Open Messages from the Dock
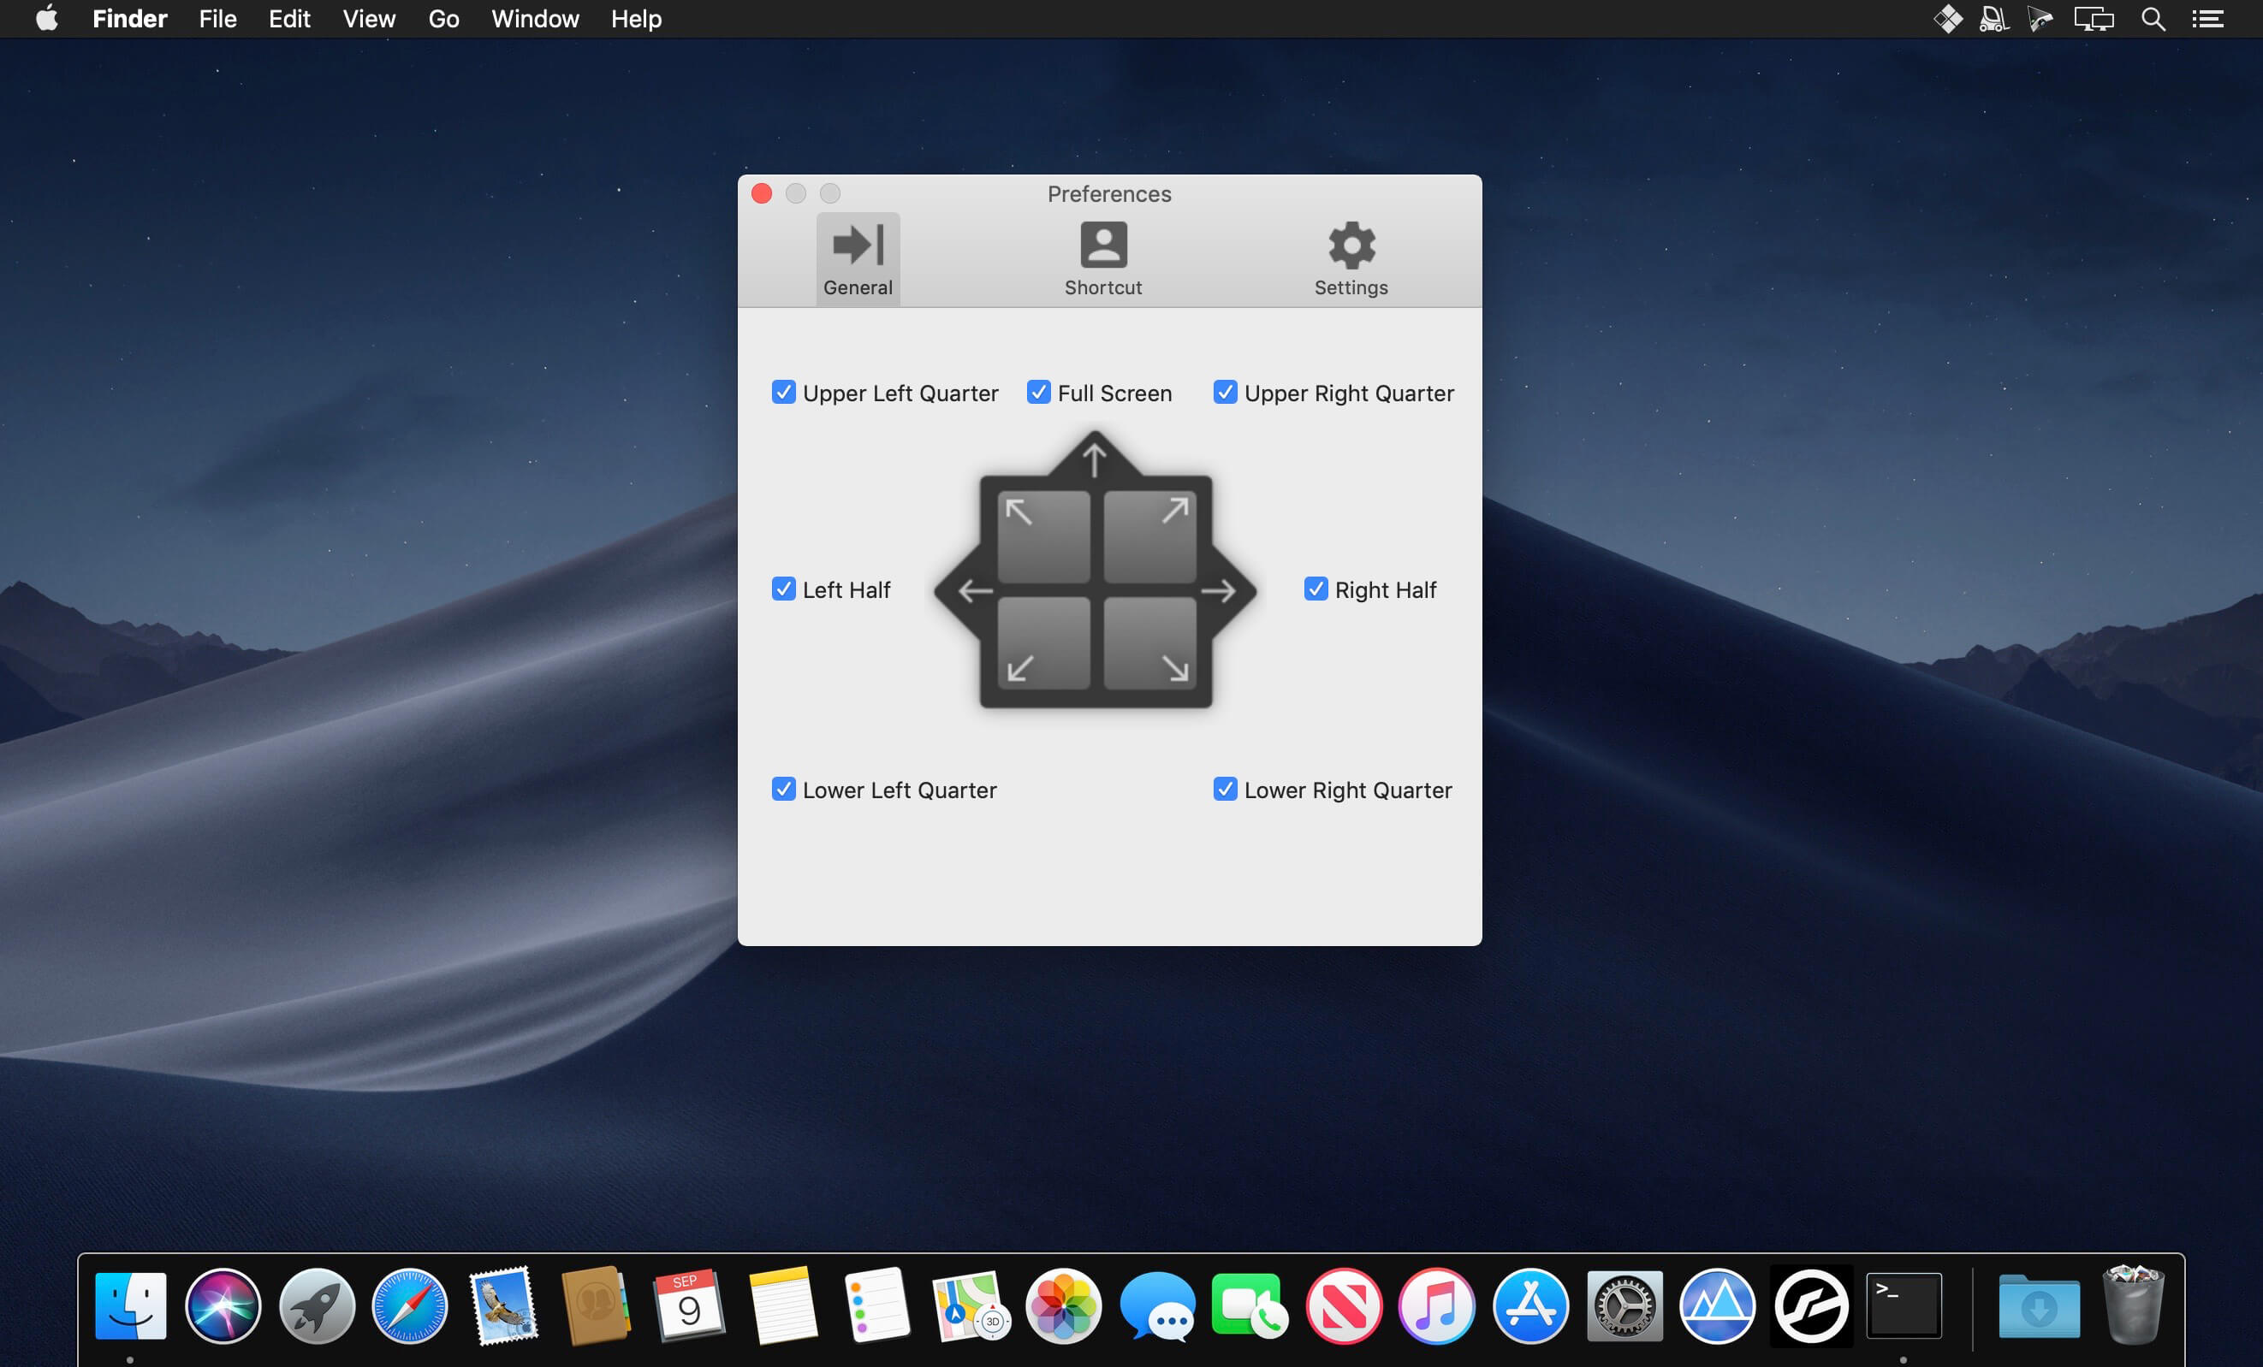Image resolution: width=2263 pixels, height=1367 pixels. click(x=1156, y=1306)
